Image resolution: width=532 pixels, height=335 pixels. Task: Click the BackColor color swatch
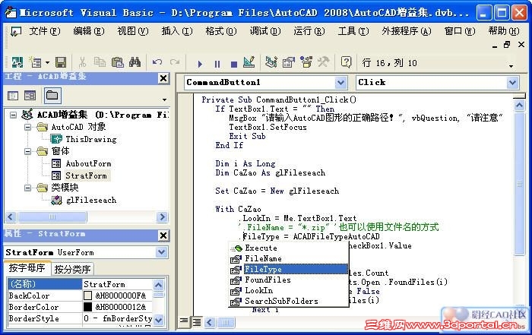tap(88, 295)
